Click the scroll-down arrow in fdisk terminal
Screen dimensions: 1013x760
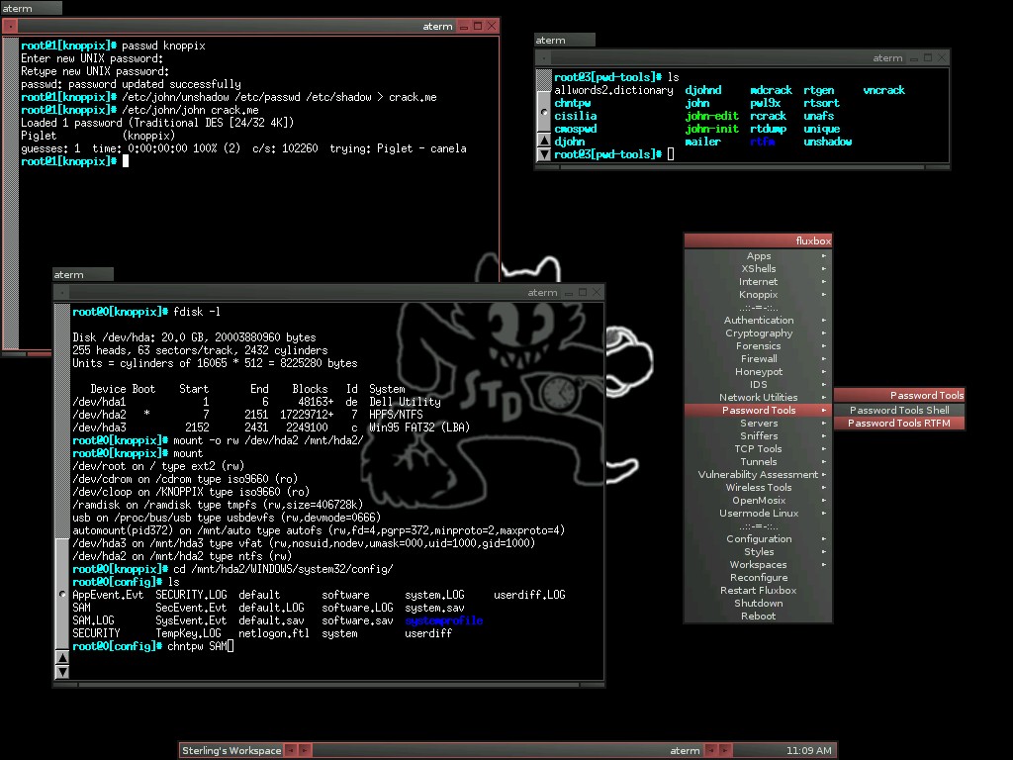pyautogui.click(x=62, y=672)
